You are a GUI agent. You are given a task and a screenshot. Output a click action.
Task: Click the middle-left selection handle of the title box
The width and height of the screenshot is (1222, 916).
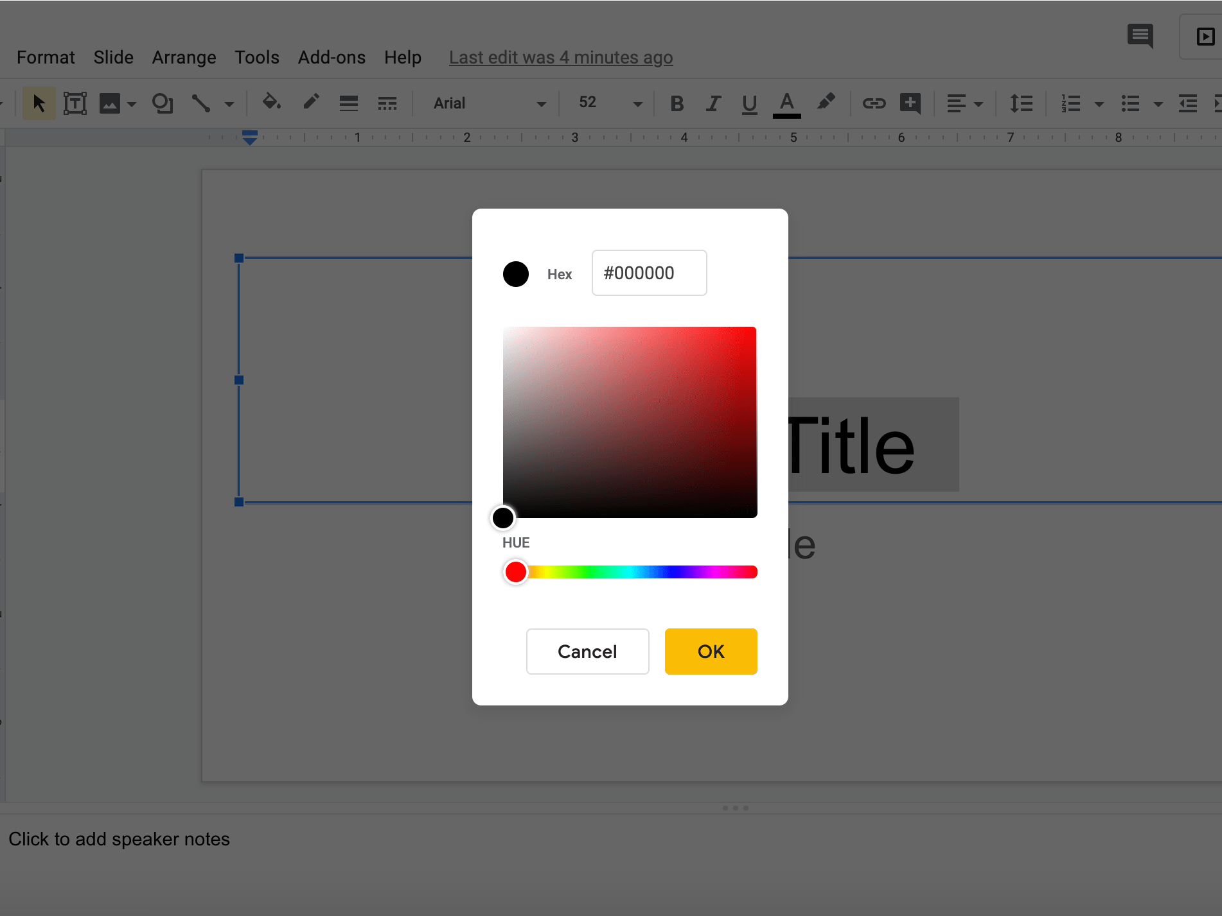pyautogui.click(x=239, y=380)
